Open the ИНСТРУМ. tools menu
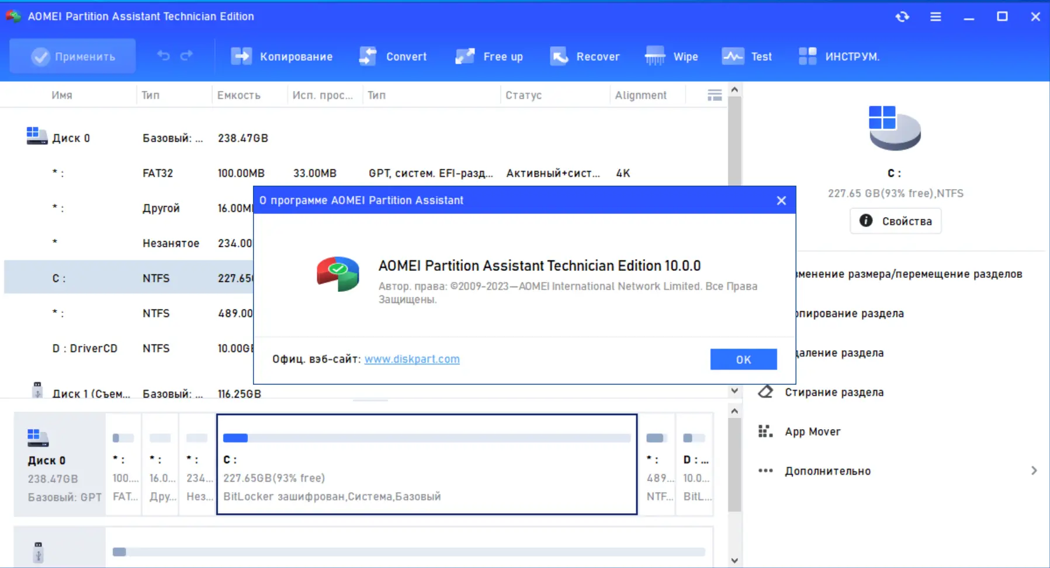1050x568 pixels. 838,57
